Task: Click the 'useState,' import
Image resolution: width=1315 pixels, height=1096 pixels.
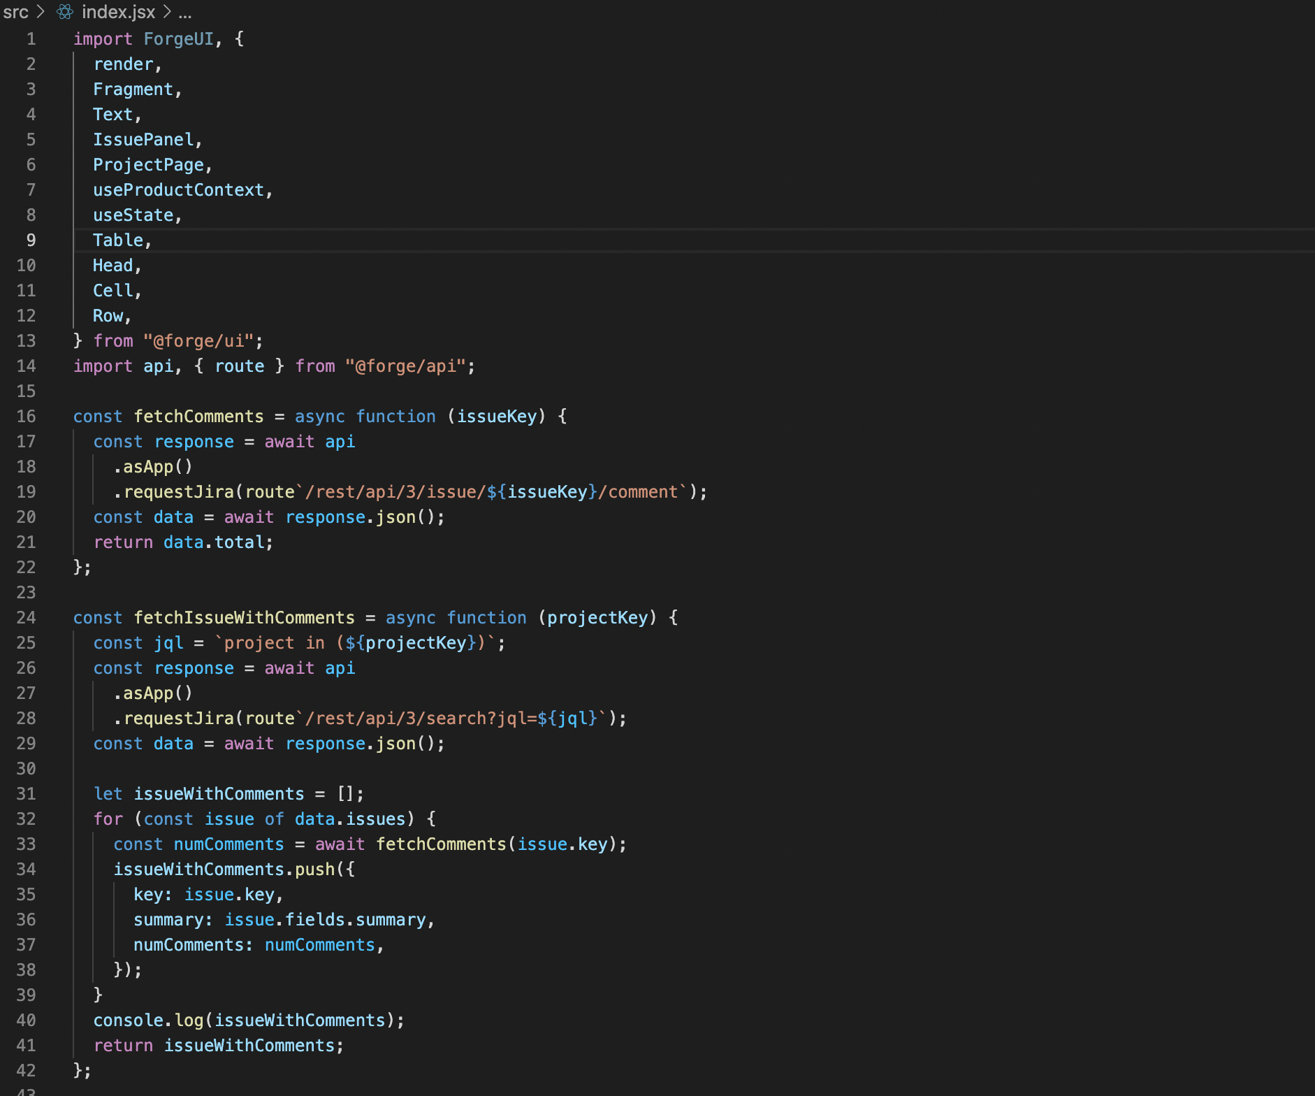Action: tap(138, 215)
